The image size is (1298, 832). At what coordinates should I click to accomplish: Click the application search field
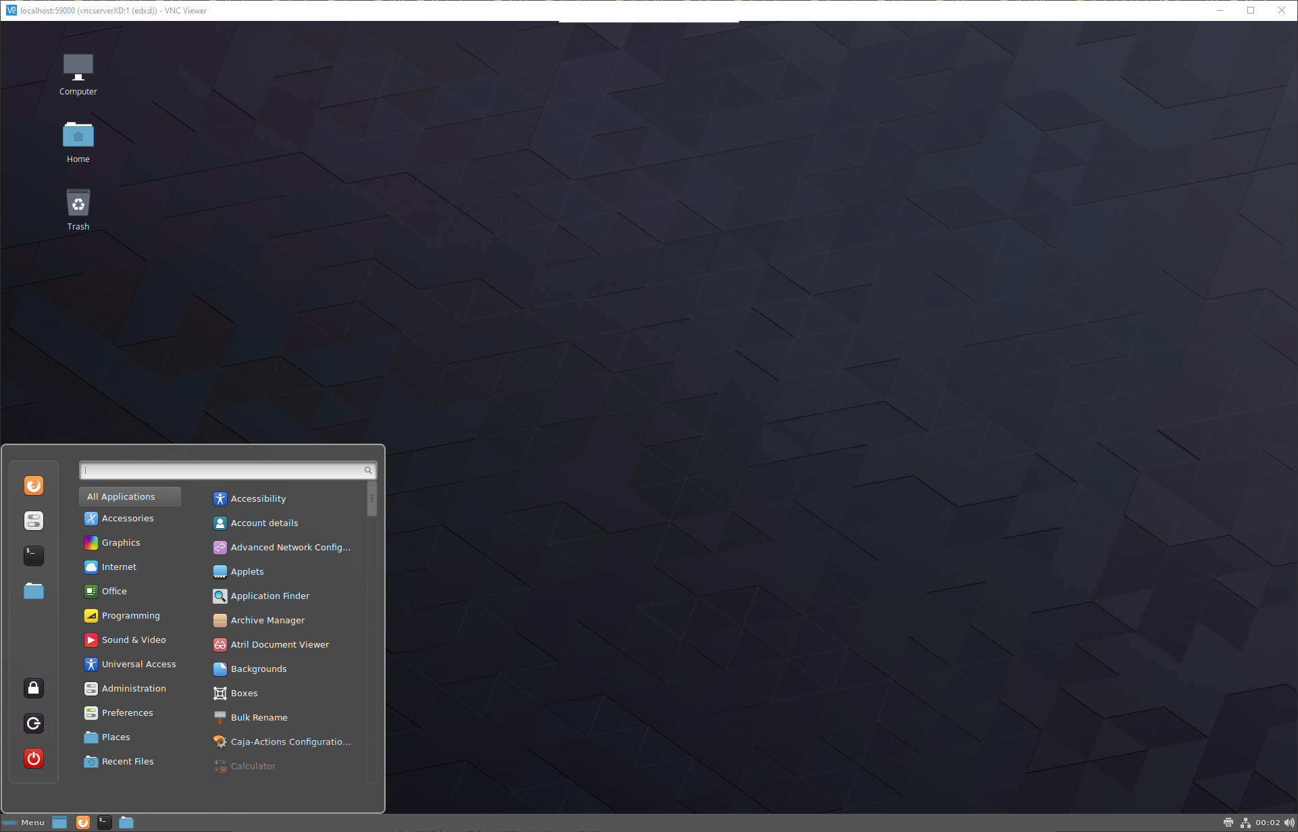(x=225, y=470)
